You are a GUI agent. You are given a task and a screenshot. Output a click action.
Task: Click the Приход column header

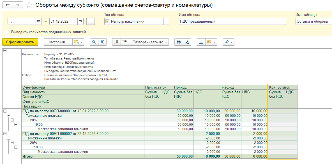[197, 87]
